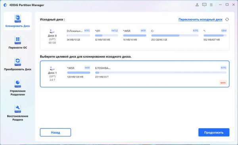The width and height of the screenshot is (238, 145).
Task: Go to Управление Разделами section
Action: point(17,88)
